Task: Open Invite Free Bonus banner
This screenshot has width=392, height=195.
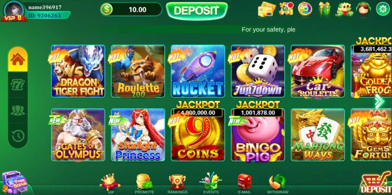Action: click(15, 182)
